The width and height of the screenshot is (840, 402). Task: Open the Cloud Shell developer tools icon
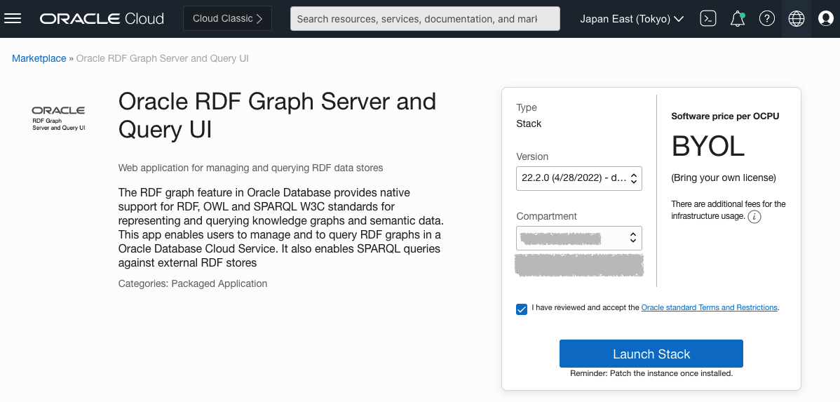(x=708, y=19)
